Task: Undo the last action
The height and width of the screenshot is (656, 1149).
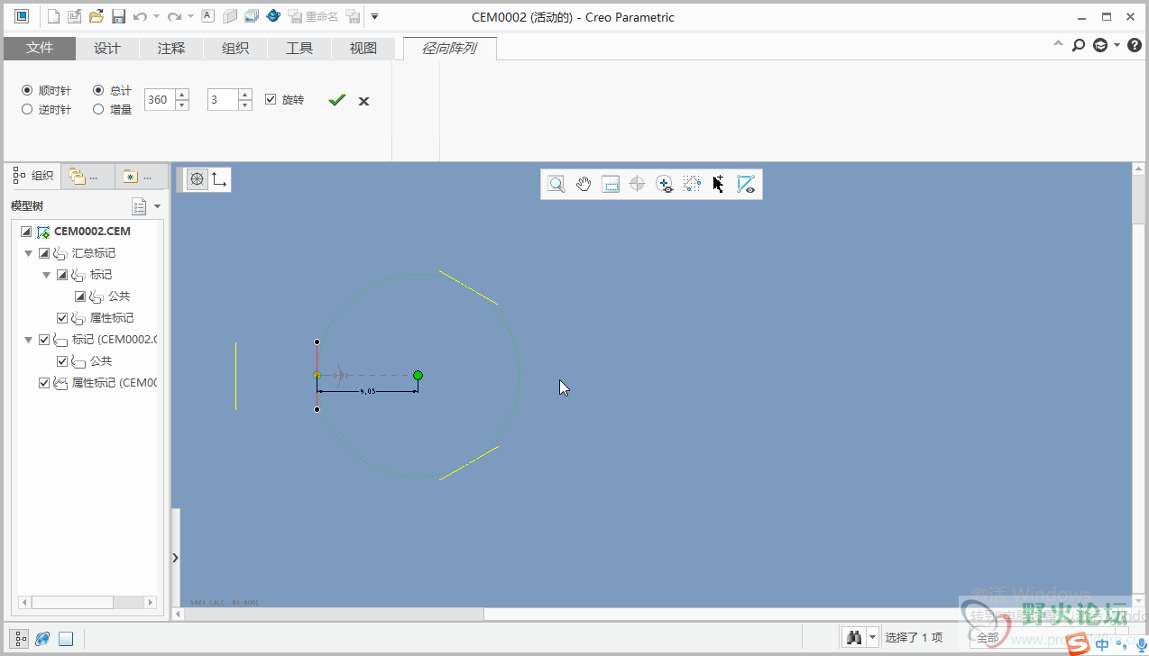Action: click(140, 16)
